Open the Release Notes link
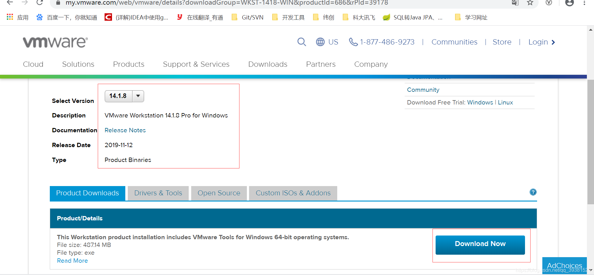Image resolution: width=594 pixels, height=276 pixels. (x=125, y=130)
